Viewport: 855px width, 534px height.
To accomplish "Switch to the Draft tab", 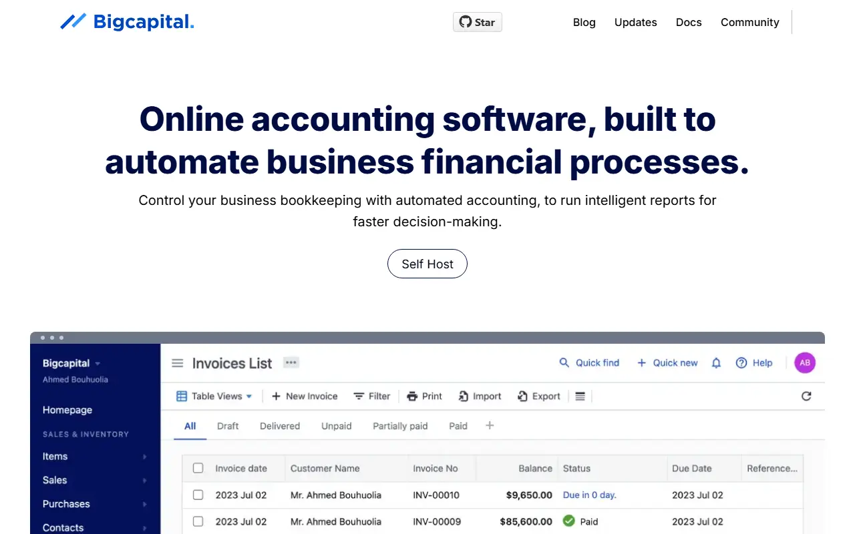I will click(228, 426).
